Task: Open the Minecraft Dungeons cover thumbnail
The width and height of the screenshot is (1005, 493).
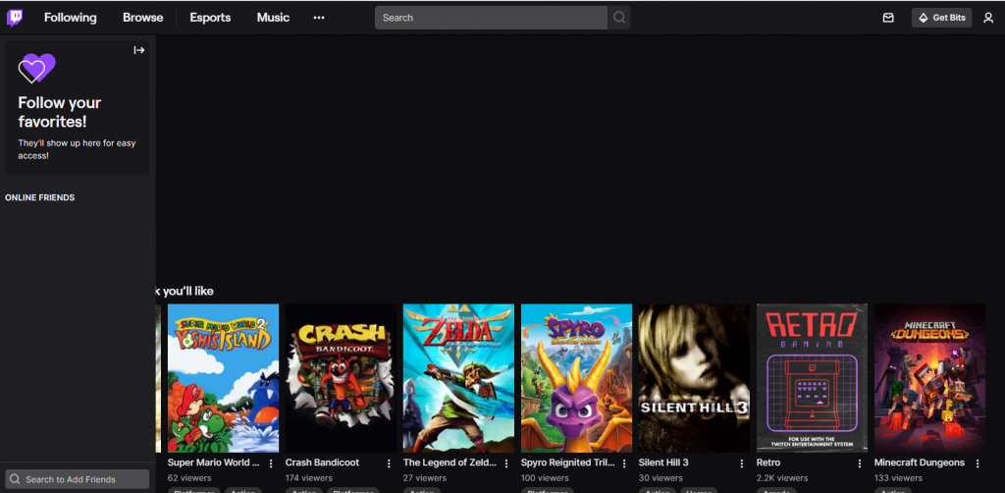Action: point(929,378)
